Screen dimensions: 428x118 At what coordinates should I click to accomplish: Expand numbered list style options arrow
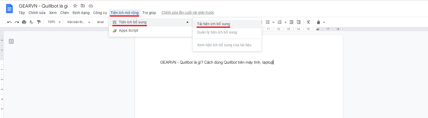(x=285, y=22)
